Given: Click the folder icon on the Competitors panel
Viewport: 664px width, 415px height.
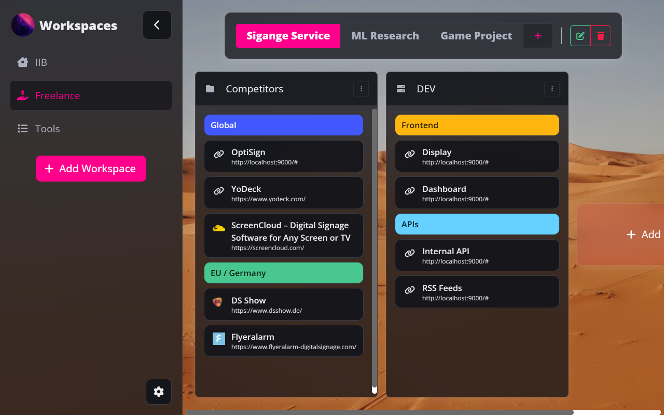Looking at the screenshot, I should tap(210, 89).
